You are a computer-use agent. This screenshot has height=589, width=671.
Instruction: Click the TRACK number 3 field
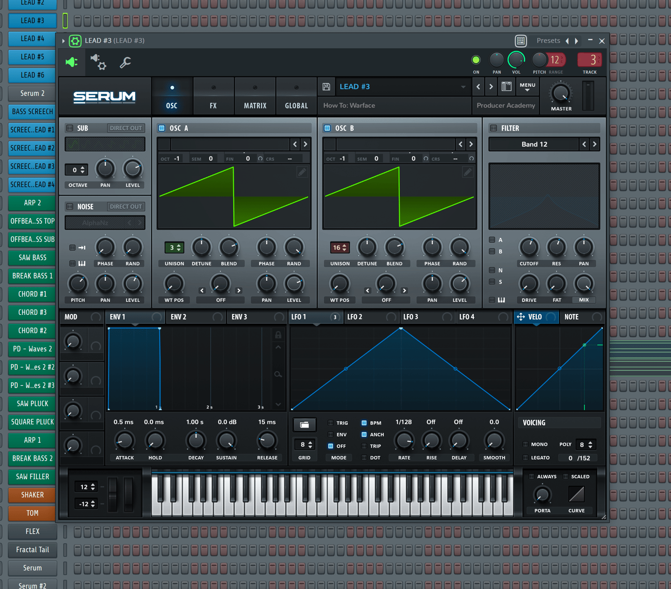(590, 60)
